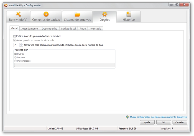Viewport: 194px width, 136px height.
Task: Click the days number field showing 7
Action: click(x=16, y=45)
